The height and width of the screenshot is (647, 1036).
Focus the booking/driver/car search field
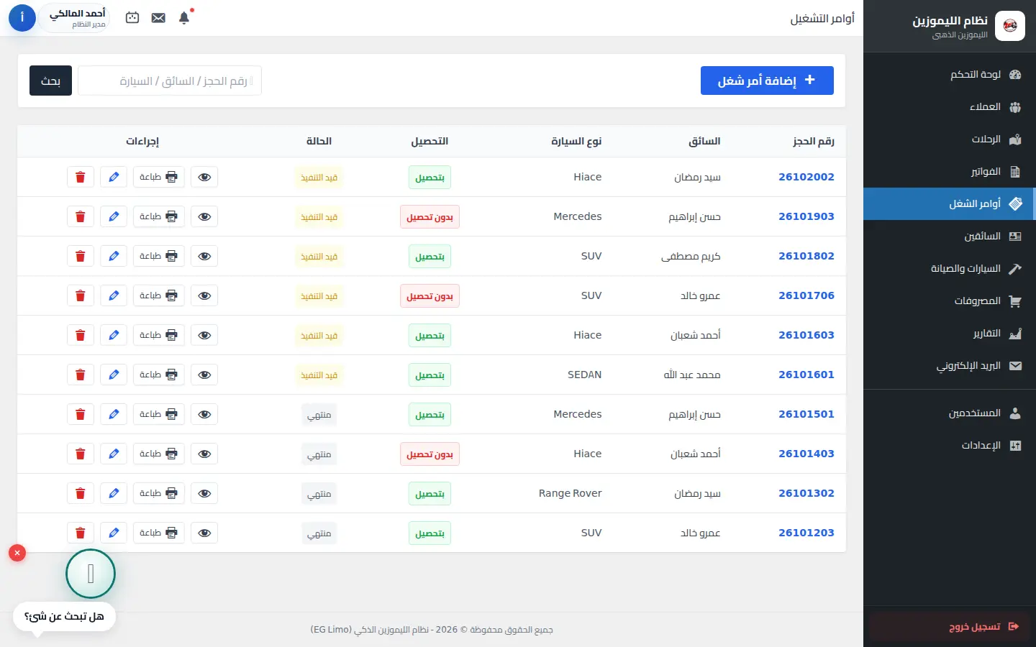coord(170,81)
